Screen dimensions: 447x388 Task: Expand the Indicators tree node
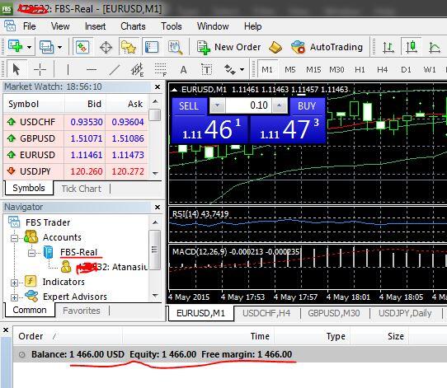tap(14, 283)
